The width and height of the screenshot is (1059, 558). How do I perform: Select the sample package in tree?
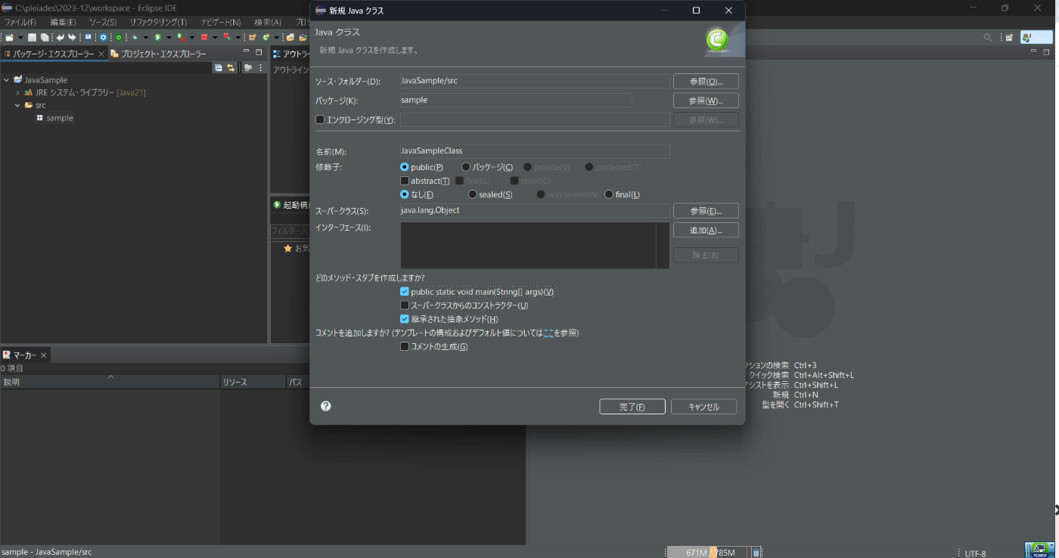point(54,118)
